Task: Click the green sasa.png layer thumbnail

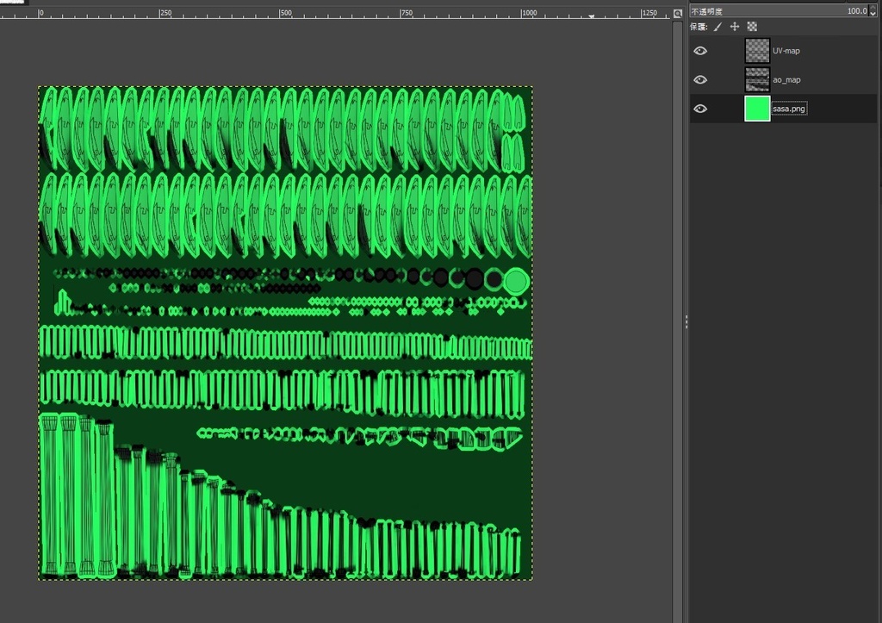Action: point(757,109)
